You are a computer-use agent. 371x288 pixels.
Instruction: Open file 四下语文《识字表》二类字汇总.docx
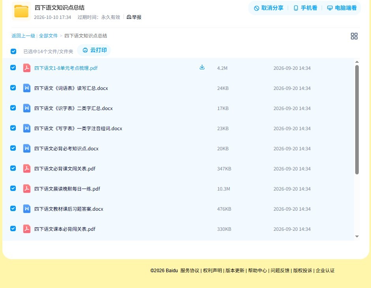[73, 108]
